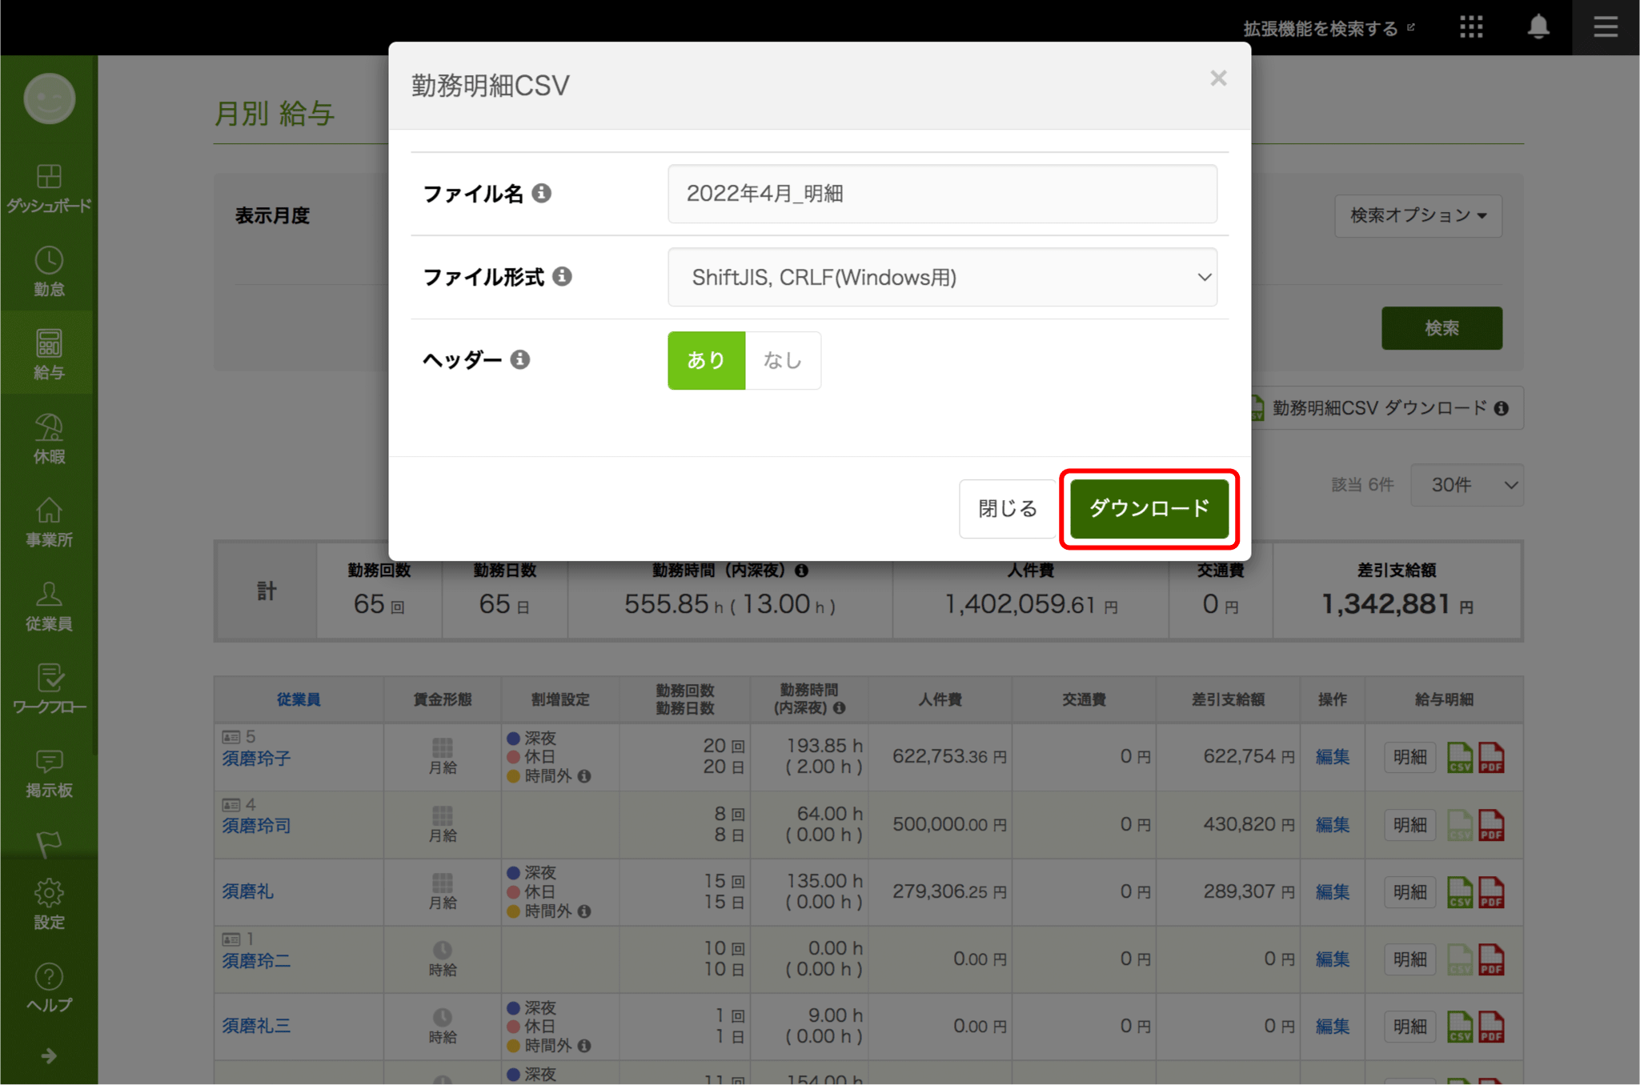Enable the あり header option
Screen dimensions: 1640x1085
click(x=706, y=360)
